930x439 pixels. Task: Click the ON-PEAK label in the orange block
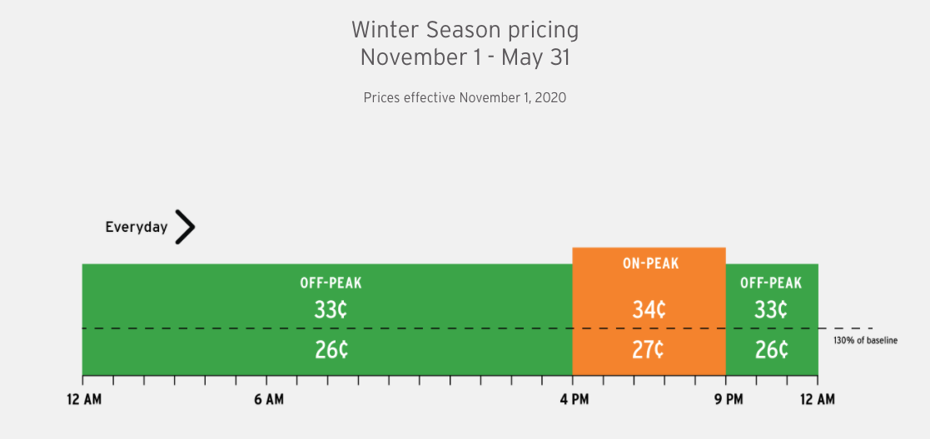pyautogui.click(x=650, y=264)
